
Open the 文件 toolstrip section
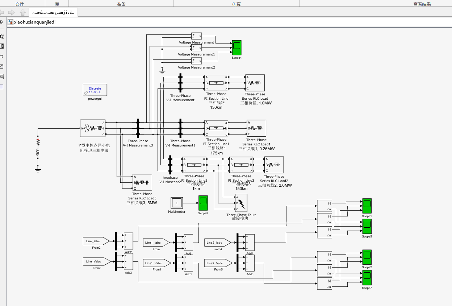click(20, 4)
